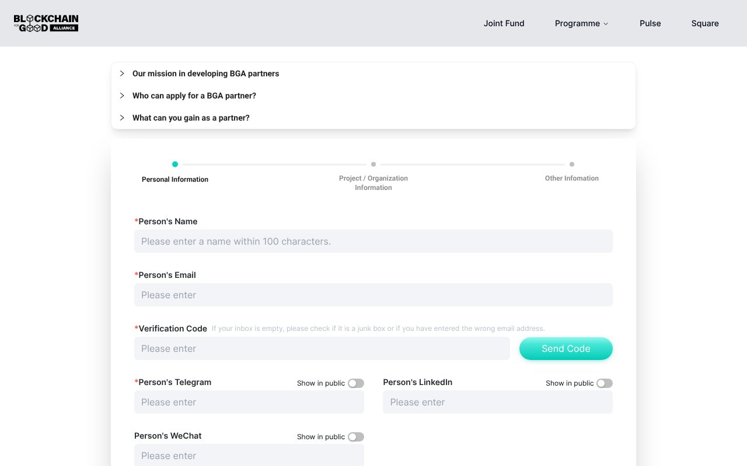This screenshot has height=466, width=747.
Task: Click the required asterisk beside Person's Name
Action: click(x=136, y=221)
